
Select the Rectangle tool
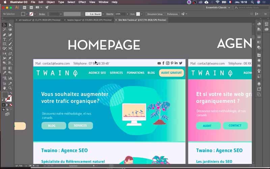point(4,44)
